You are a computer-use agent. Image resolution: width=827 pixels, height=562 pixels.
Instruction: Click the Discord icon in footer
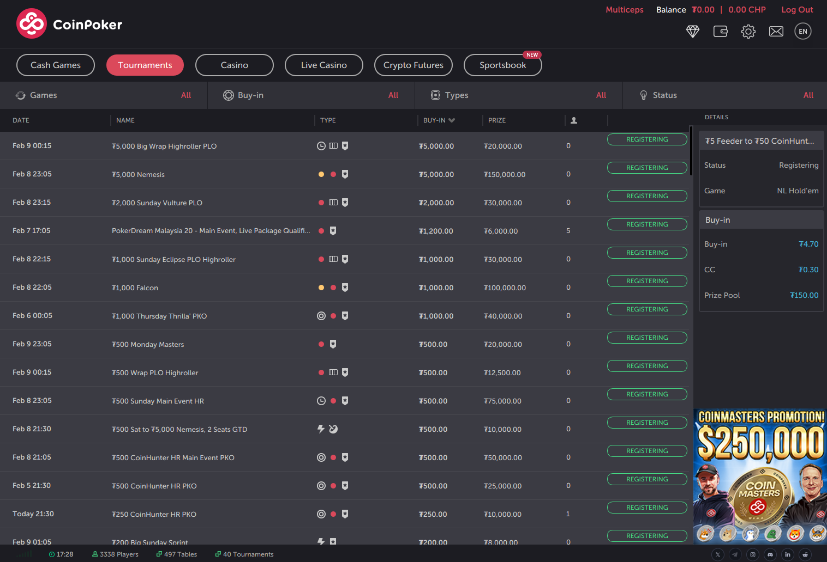coord(770,554)
